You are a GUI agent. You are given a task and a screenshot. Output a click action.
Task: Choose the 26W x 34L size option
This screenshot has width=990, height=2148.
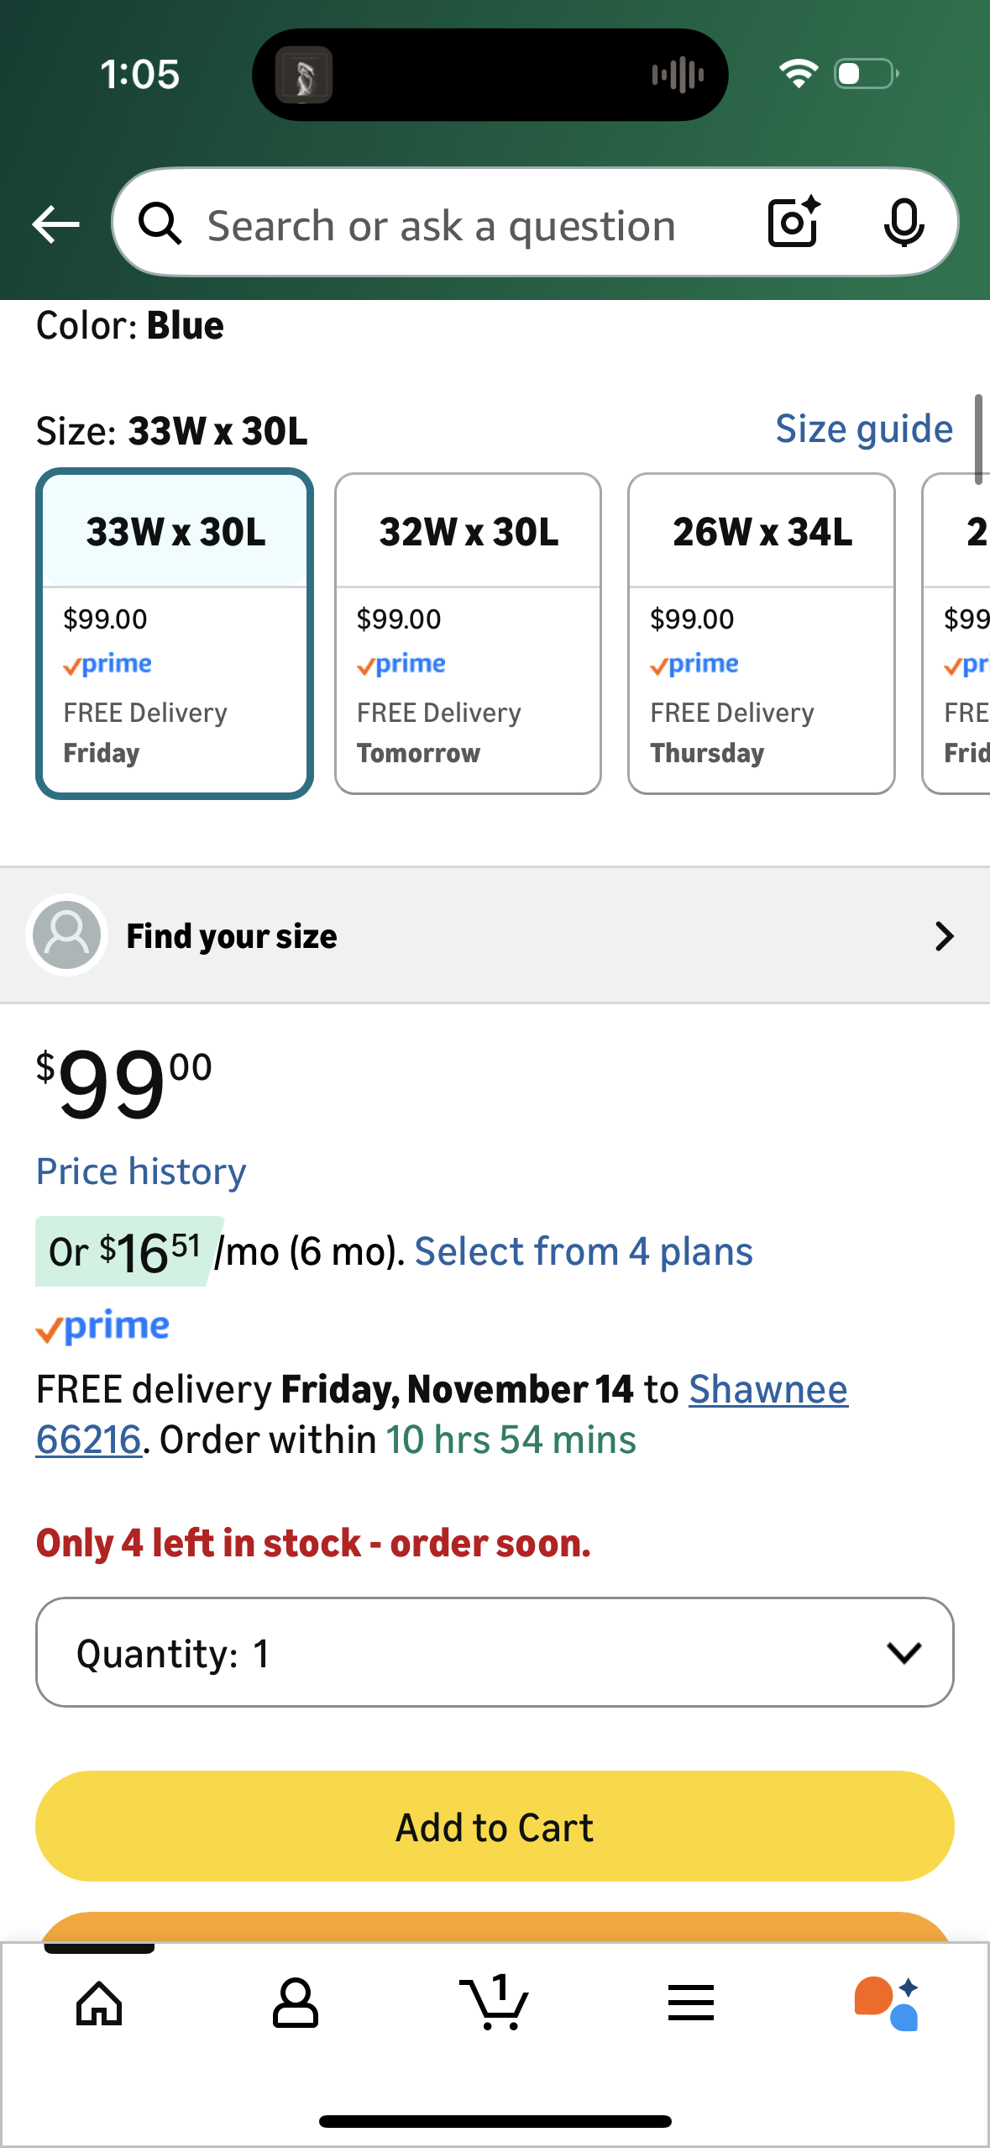[x=762, y=634]
